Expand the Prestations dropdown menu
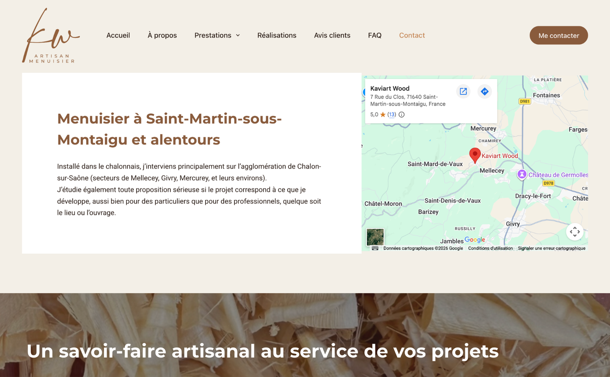 [x=217, y=35]
